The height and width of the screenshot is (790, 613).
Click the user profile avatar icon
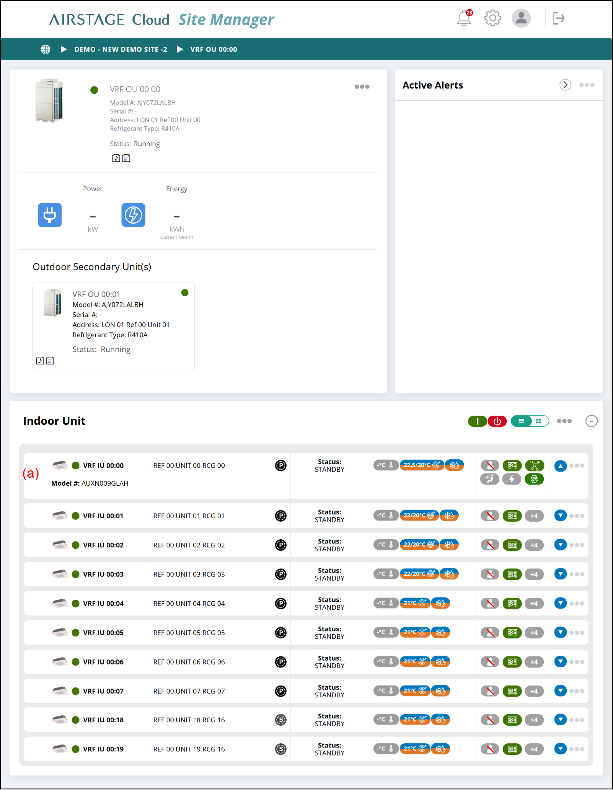point(521,18)
